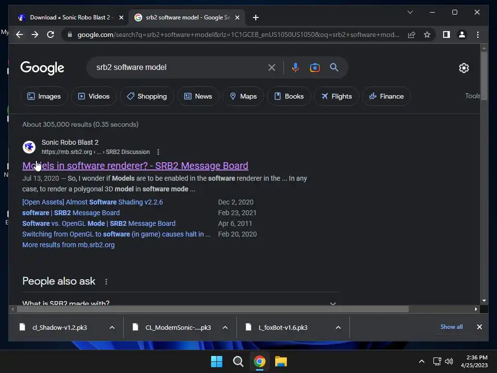This screenshot has width=497, height=373.
Task: Open network status in system tray
Action: tap(437, 361)
